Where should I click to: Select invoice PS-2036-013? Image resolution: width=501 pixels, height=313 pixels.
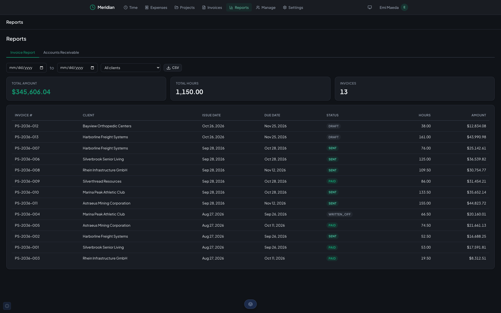click(x=27, y=137)
